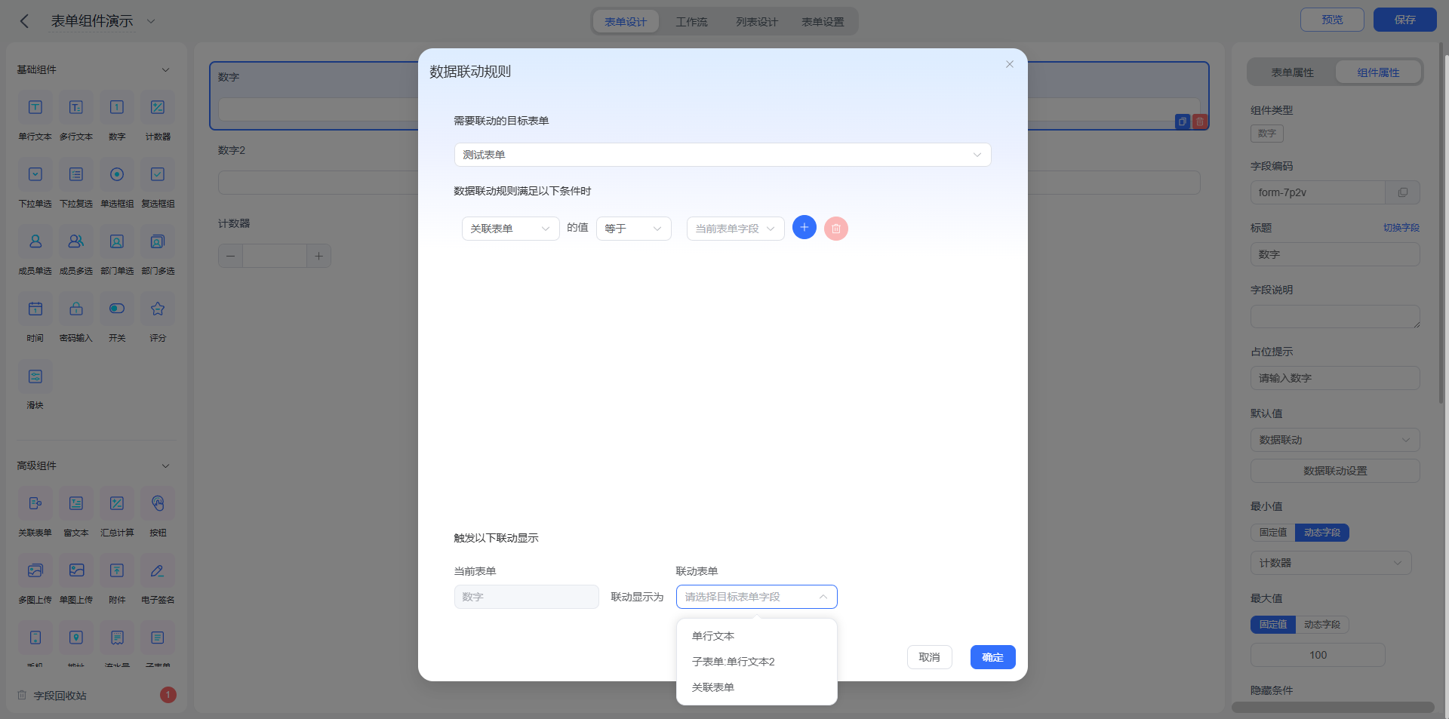Click the 确定 button in the dialog
Image resolution: width=1449 pixels, height=719 pixels.
(992, 657)
